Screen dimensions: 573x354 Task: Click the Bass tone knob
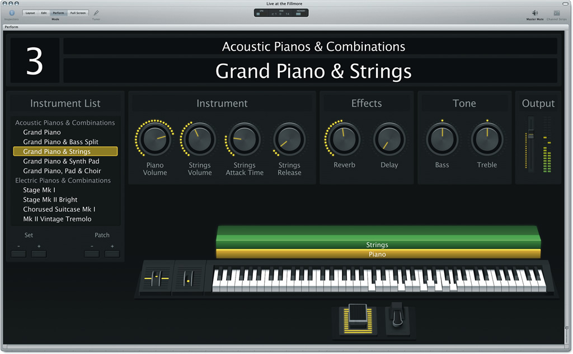442,139
